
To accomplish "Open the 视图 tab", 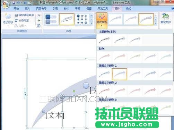I will click(x=89, y=8).
